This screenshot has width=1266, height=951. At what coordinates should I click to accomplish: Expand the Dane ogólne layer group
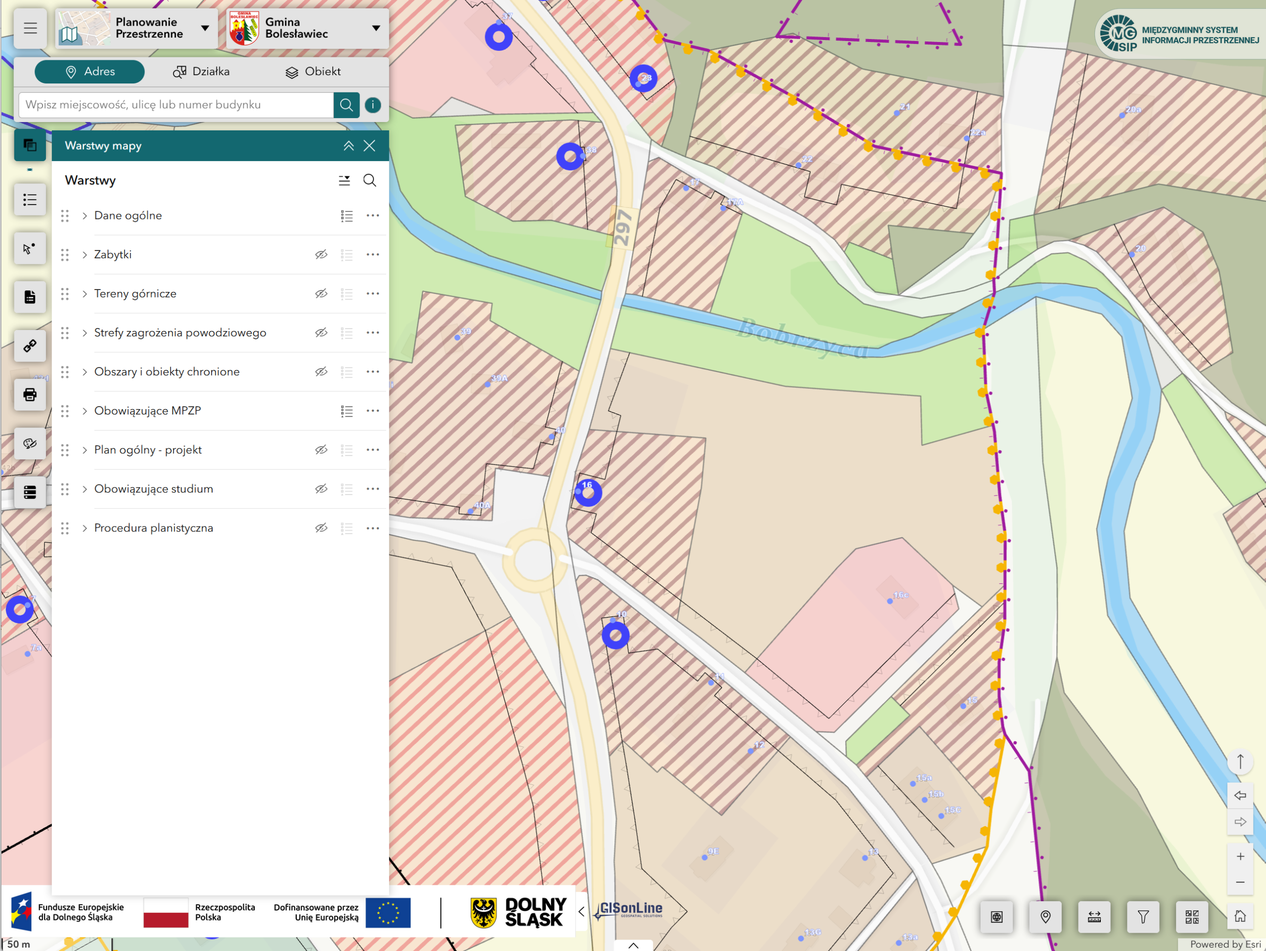[x=85, y=215]
